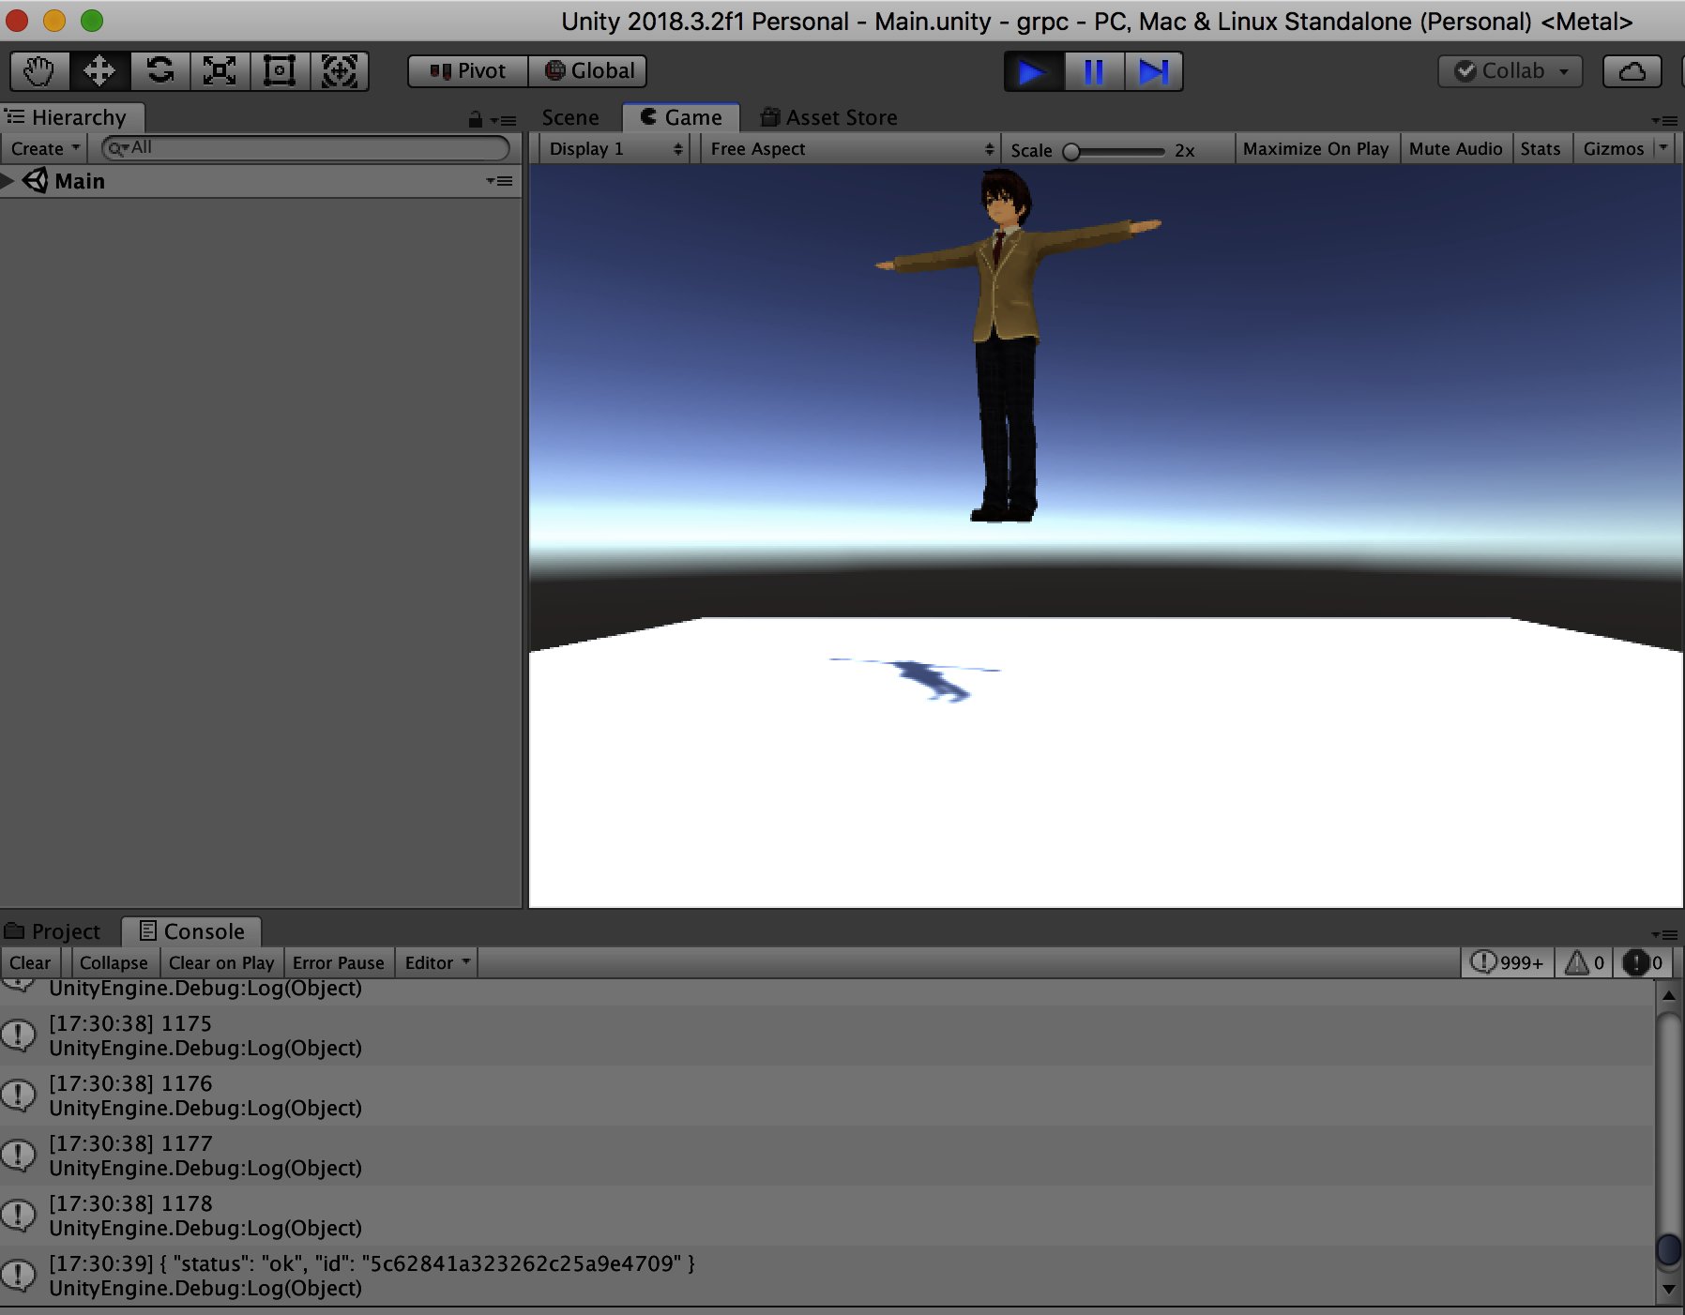
Task: Open the Gizmos dropdown arrow
Action: (x=1663, y=148)
